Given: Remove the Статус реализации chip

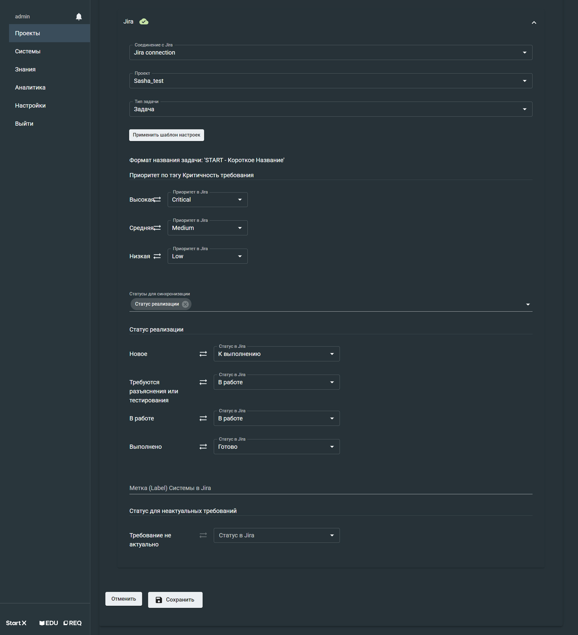Looking at the screenshot, I should [185, 304].
